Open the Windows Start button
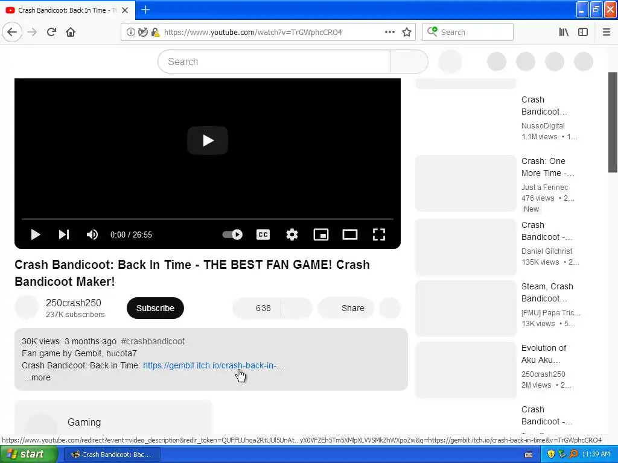The height and width of the screenshot is (463, 618). 28,455
